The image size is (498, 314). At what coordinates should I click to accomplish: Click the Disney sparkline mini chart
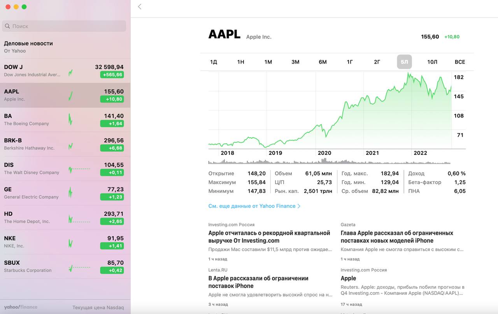(x=79, y=169)
